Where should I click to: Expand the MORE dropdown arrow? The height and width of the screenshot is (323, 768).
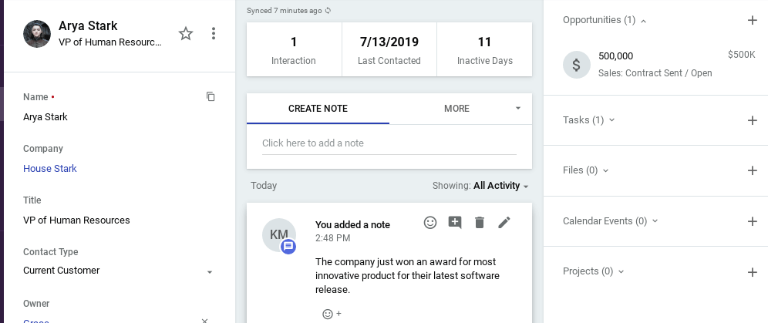coord(517,108)
